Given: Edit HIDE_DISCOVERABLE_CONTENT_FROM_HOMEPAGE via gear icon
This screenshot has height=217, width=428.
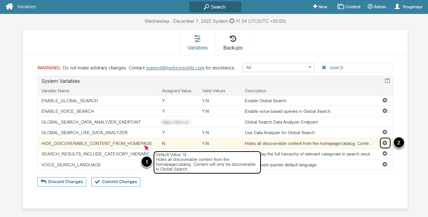Looking at the screenshot, I should coord(385,143).
